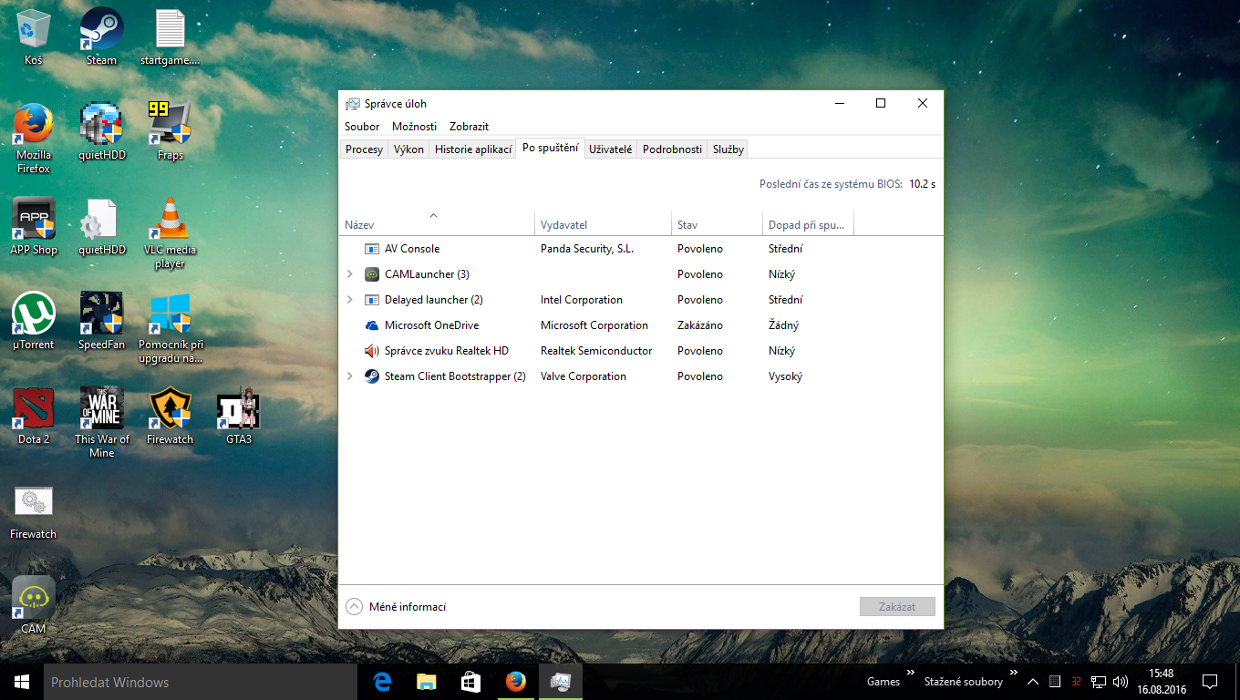Select the Microsoft OneDrive startup entry
Image resolution: width=1240 pixels, height=700 pixels.
pyautogui.click(x=431, y=325)
